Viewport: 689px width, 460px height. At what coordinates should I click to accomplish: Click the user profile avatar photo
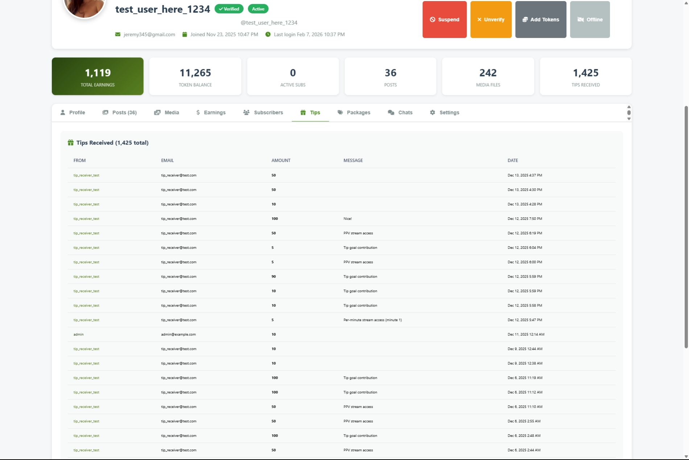[84, 7]
